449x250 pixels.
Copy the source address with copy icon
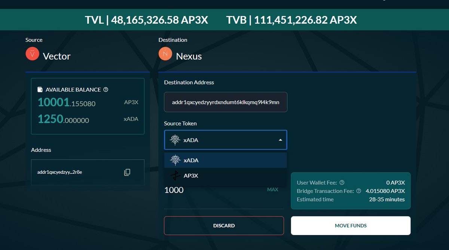pyautogui.click(x=127, y=172)
